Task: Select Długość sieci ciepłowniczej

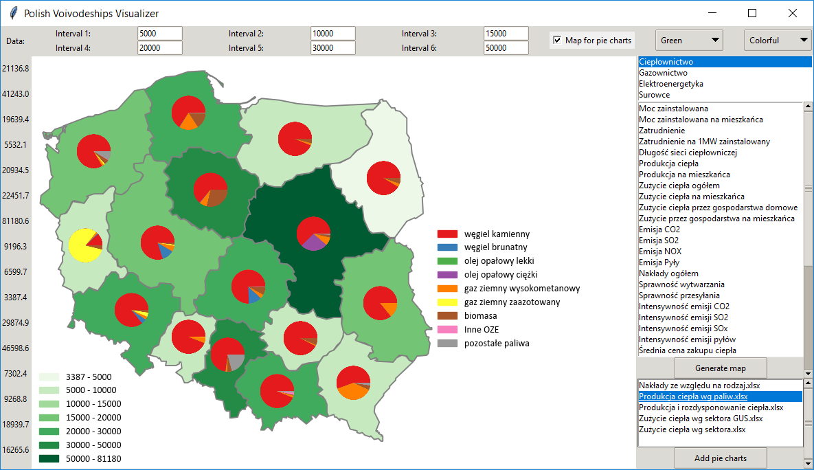Action: click(721, 152)
